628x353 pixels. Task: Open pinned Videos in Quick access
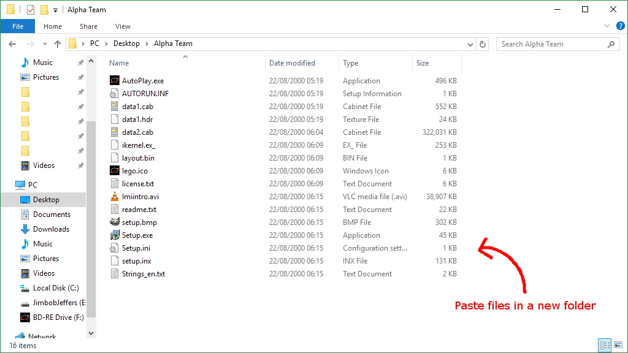(37, 165)
